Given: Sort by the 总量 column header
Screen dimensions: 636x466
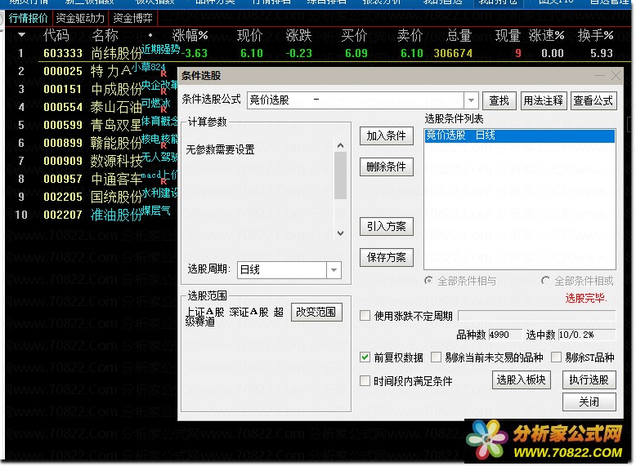Looking at the screenshot, I should click(459, 36).
